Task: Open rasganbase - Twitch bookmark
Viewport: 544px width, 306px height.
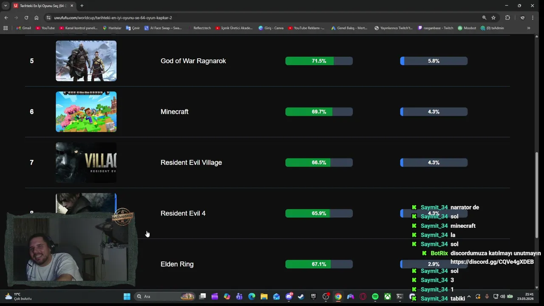Action: coord(436,28)
